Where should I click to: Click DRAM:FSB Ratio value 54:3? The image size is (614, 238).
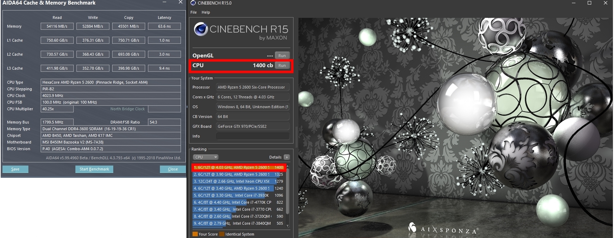click(x=164, y=122)
